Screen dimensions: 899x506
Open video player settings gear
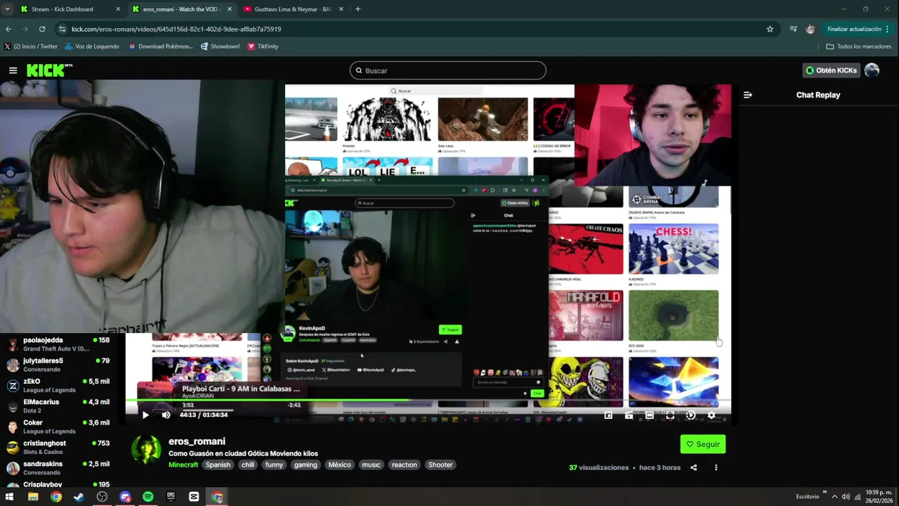tap(711, 415)
